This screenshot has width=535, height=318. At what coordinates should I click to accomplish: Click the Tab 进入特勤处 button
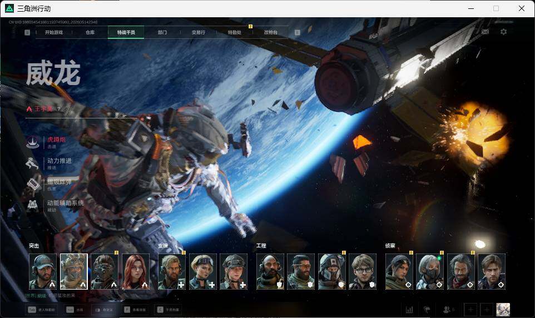(x=41, y=310)
